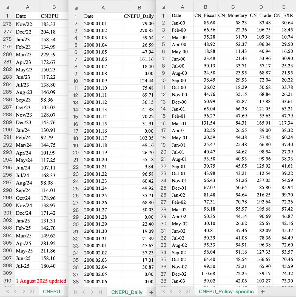
Task: Click the CN_Trade header cell
Action: click(x=261, y=16)
